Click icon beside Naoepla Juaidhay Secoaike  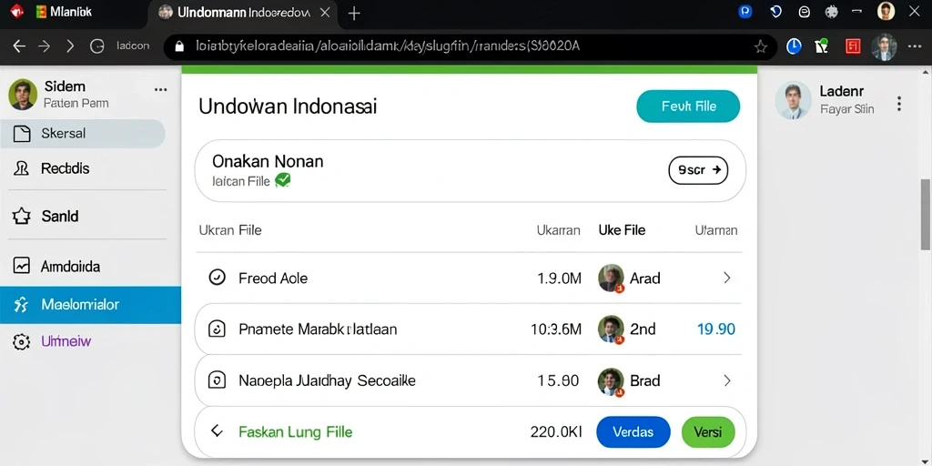[x=217, y=380]
